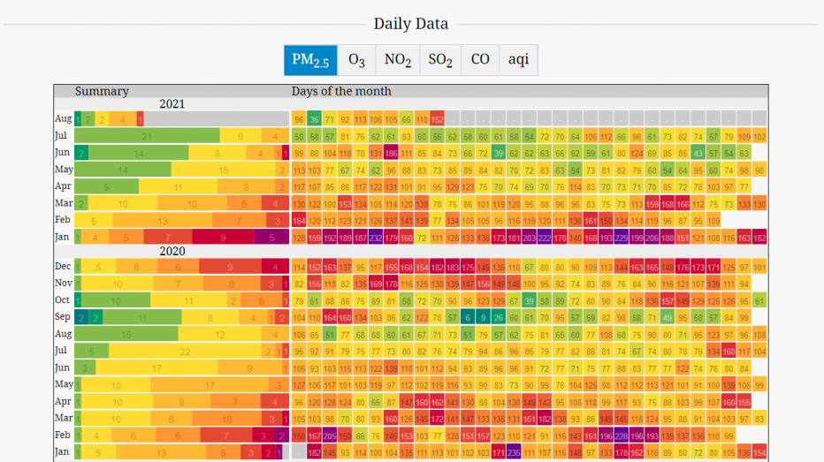824x462 pixels.
Task: Click the green 36 cell in August 2021
Action: tap(314, 119)
